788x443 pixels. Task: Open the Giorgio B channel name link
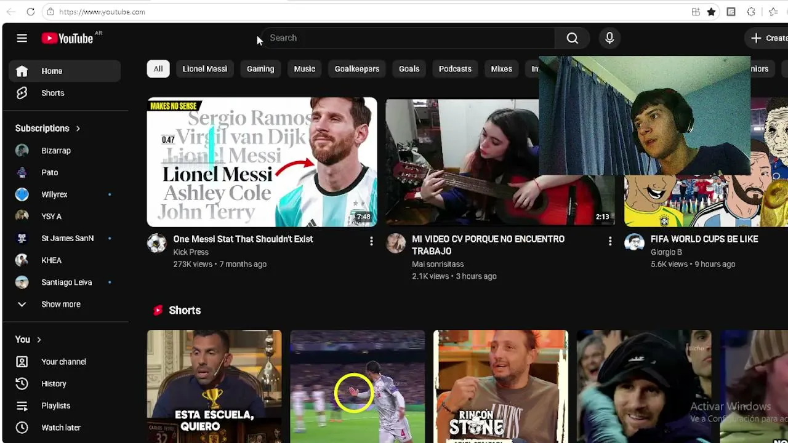[x=666, y=252]
